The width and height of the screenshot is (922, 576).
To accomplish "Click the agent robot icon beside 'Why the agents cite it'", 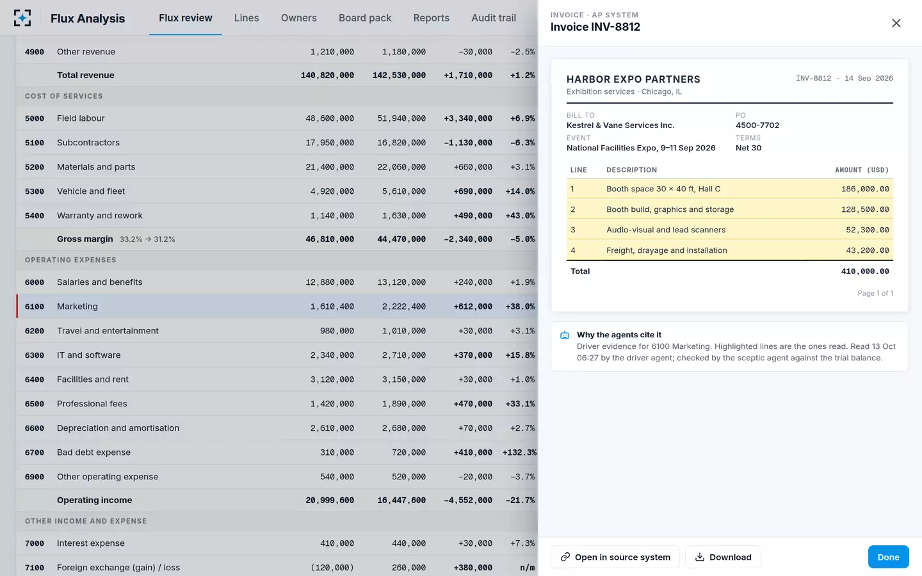I will (x=565, y=335).
